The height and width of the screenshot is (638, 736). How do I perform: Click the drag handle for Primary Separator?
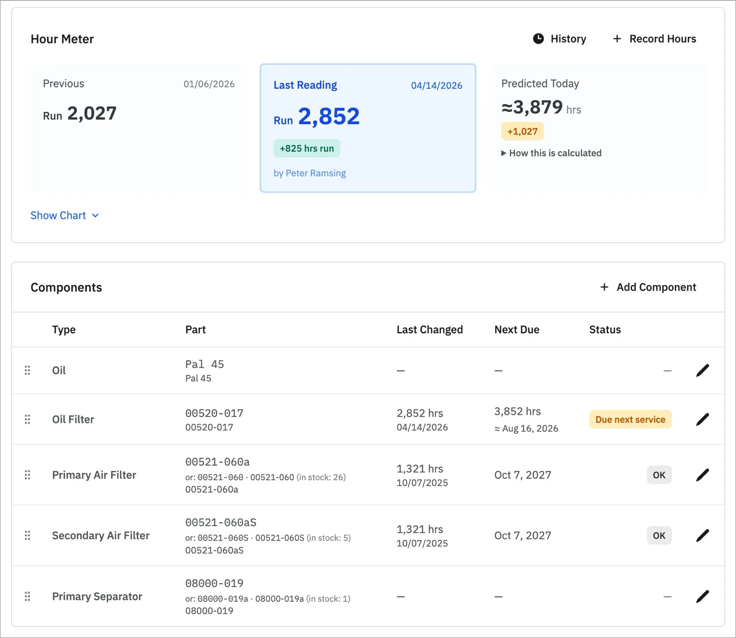tap(28, 597)
